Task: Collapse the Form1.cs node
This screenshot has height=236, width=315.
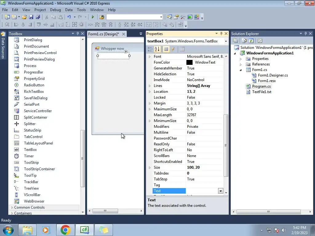Action: coord(241,70)
